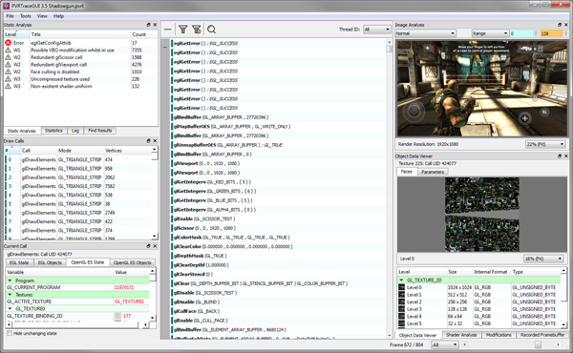
Task: Open the Range dropdown in Image Analysis
Action: pos(490,33)
